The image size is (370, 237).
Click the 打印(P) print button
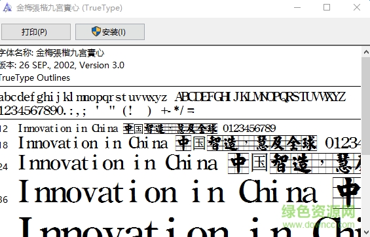pyautogui.click(x=36, y=32)
